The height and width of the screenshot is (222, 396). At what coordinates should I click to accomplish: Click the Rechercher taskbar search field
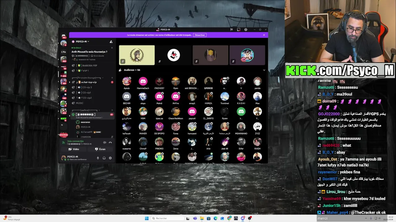(x=167, y=218)
